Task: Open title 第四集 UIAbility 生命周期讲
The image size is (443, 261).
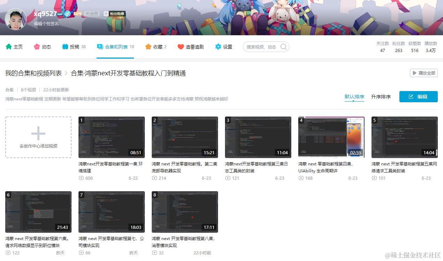Action: (x=325, y=167)
